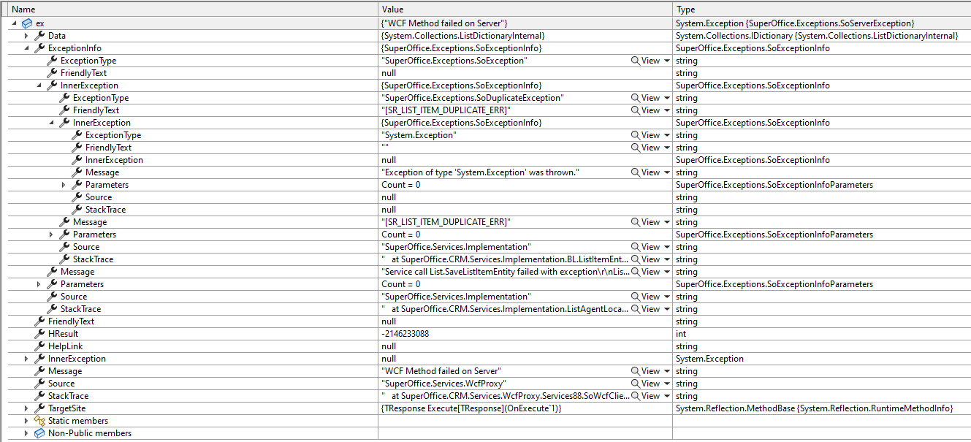
Task: Expand the Non-Public members node
Action: pyautogui.click(x=27, y=433)
